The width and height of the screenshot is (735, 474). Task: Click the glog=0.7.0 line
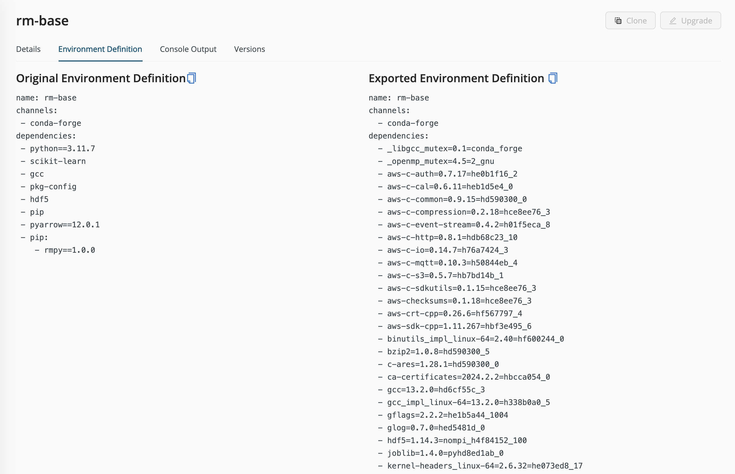tap(431, 428)
